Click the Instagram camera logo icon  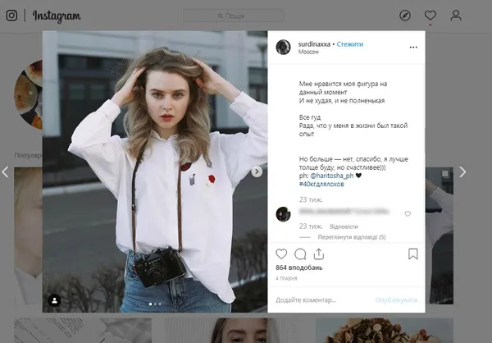(x=11, y=16)
